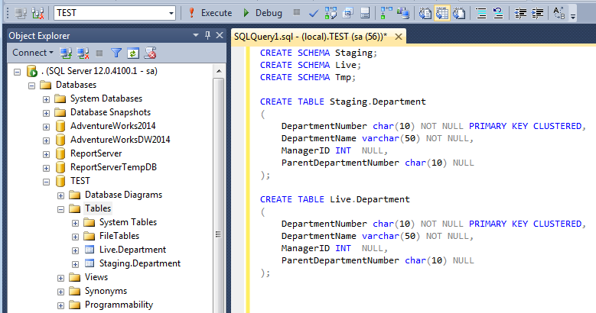Screen dimensions: 596x313
Task: Click 'ManagerID INT NULL,' in the Live.Department definition
Action: [334, 248]
